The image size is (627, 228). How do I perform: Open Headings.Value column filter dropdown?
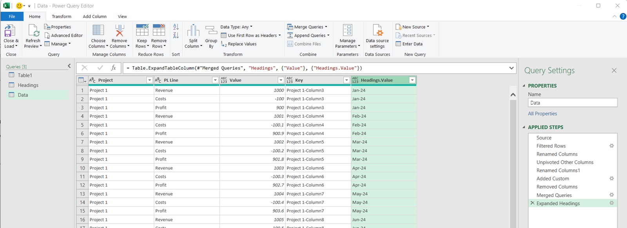tap(412, 80)
